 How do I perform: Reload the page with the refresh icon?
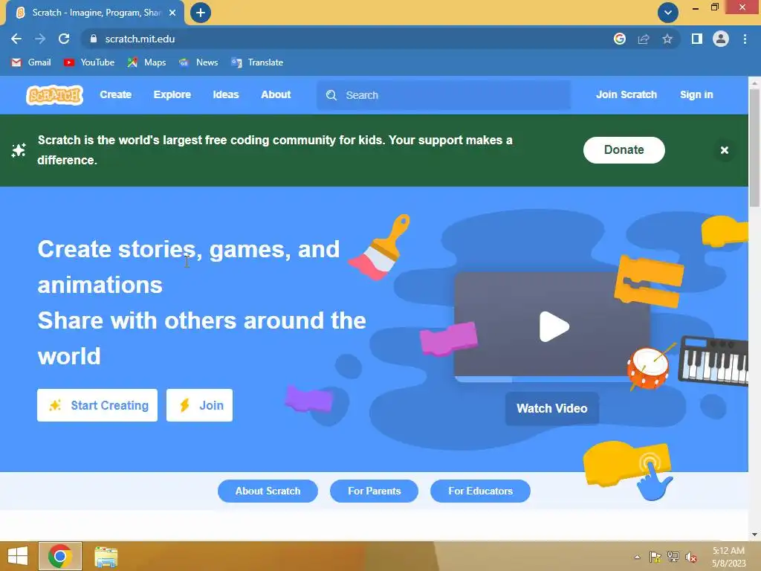pos(64,39)
